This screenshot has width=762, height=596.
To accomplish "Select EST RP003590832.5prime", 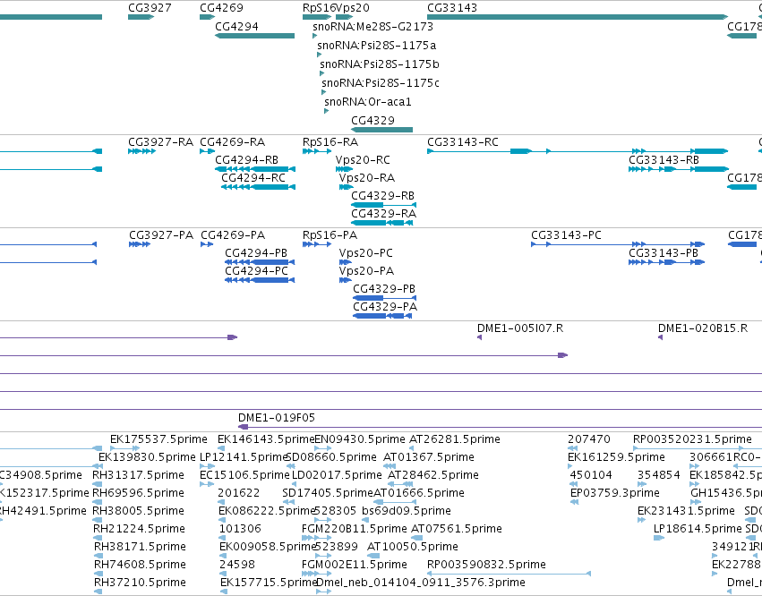I will (x=486, y=565).
